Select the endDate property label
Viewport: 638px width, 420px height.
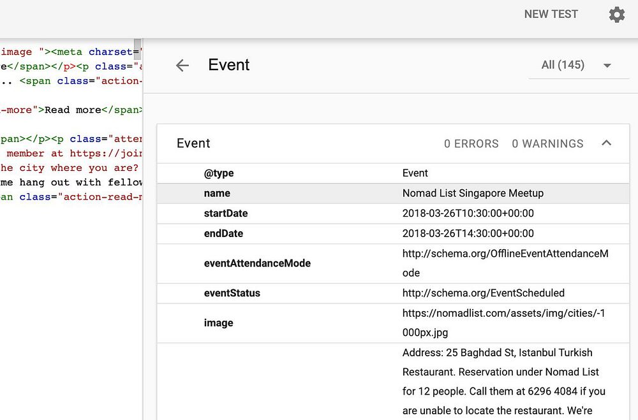[x=223, y=233]
